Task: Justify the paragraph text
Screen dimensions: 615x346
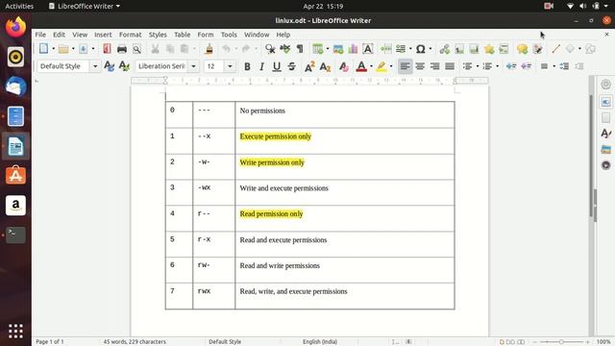Action: [x=450, y=66]
